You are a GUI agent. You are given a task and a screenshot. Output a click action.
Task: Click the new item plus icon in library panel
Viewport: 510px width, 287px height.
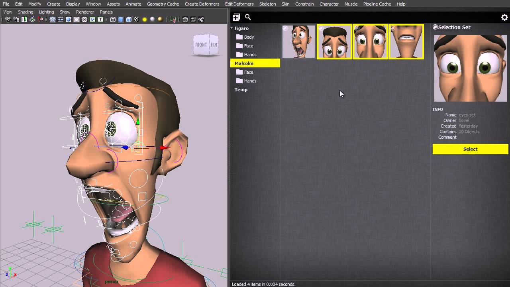click(236, 17)
